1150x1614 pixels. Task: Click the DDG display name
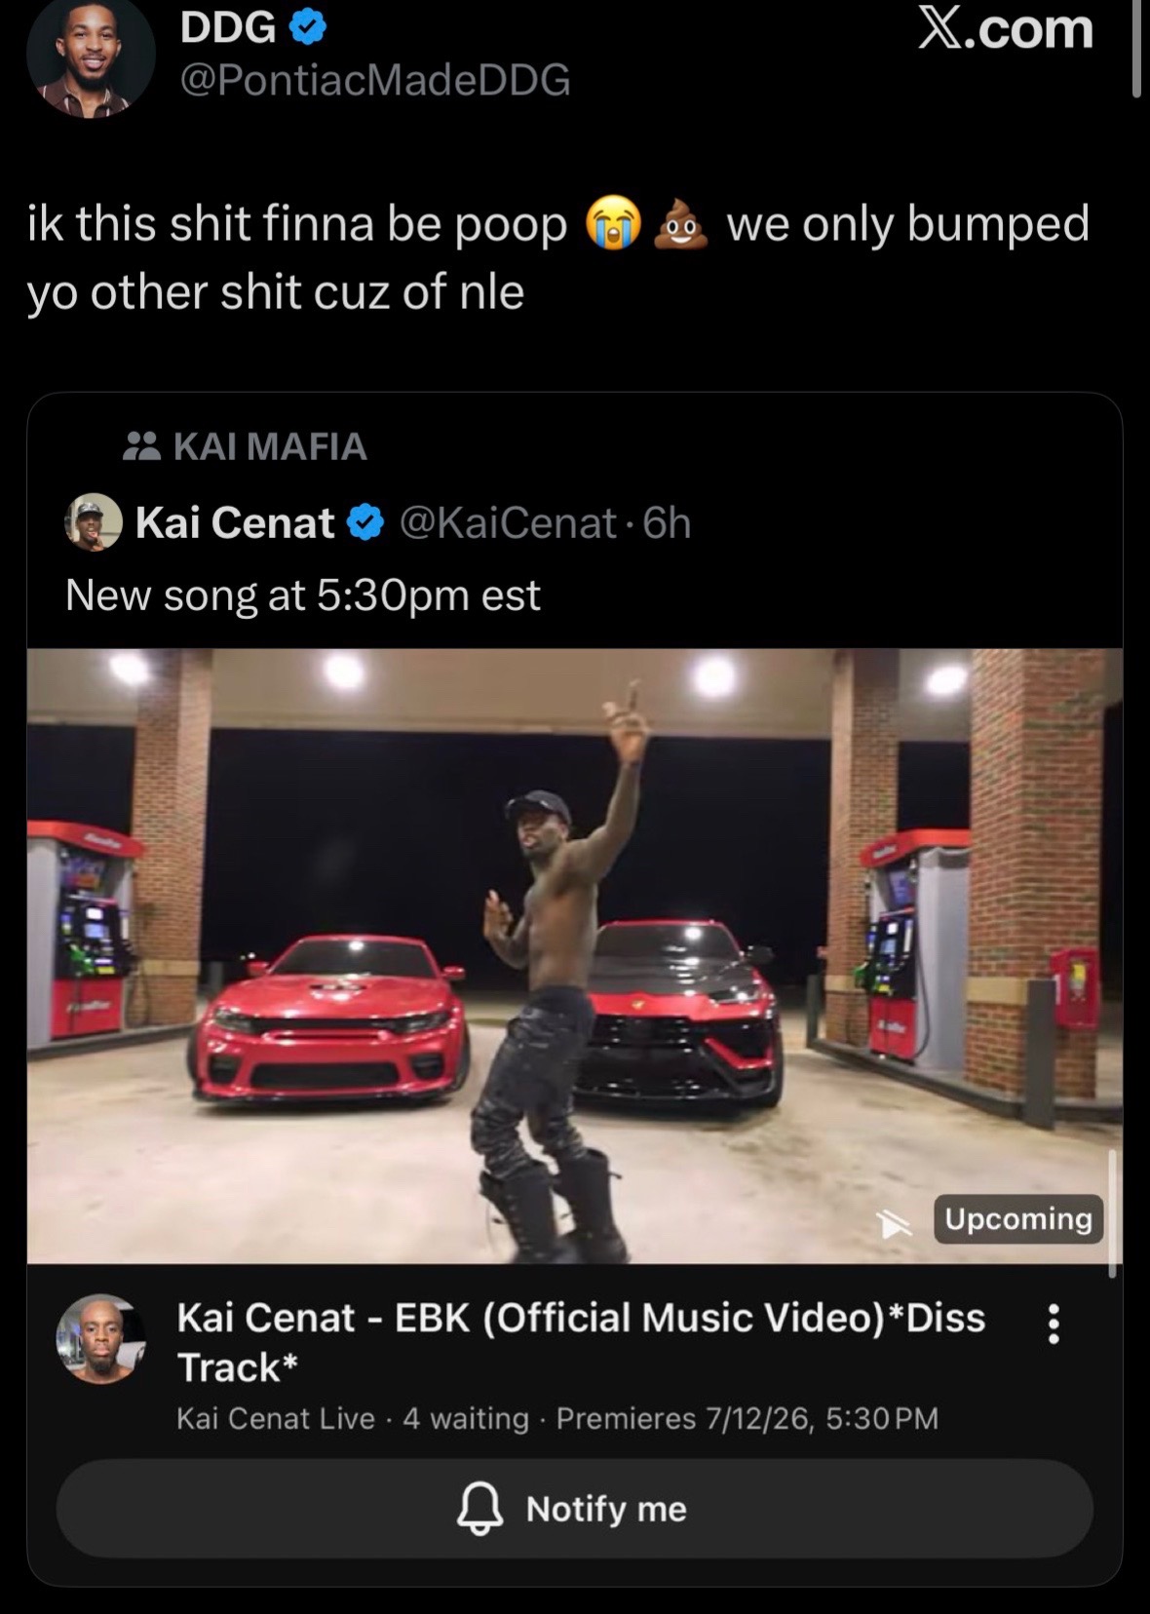[x=228, y=28]
